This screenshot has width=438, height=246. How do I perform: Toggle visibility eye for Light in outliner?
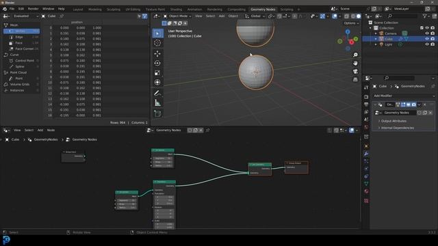[427, 44]
